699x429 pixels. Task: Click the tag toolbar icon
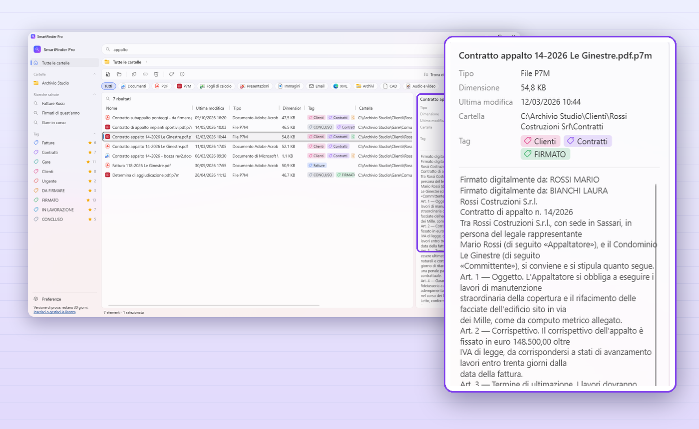tap(171, 74)
